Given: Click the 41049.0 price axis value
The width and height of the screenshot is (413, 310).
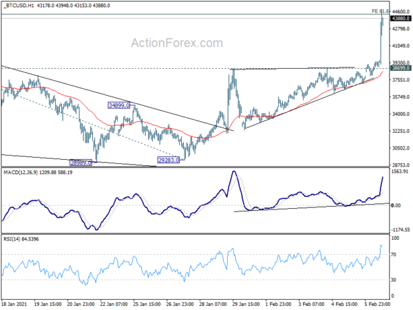Looking at the screenshot, I should (x=401, y=45).
